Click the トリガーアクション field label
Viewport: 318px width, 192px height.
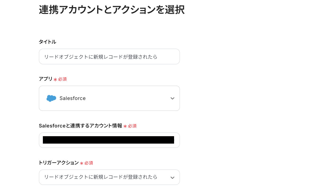(59, 163)
